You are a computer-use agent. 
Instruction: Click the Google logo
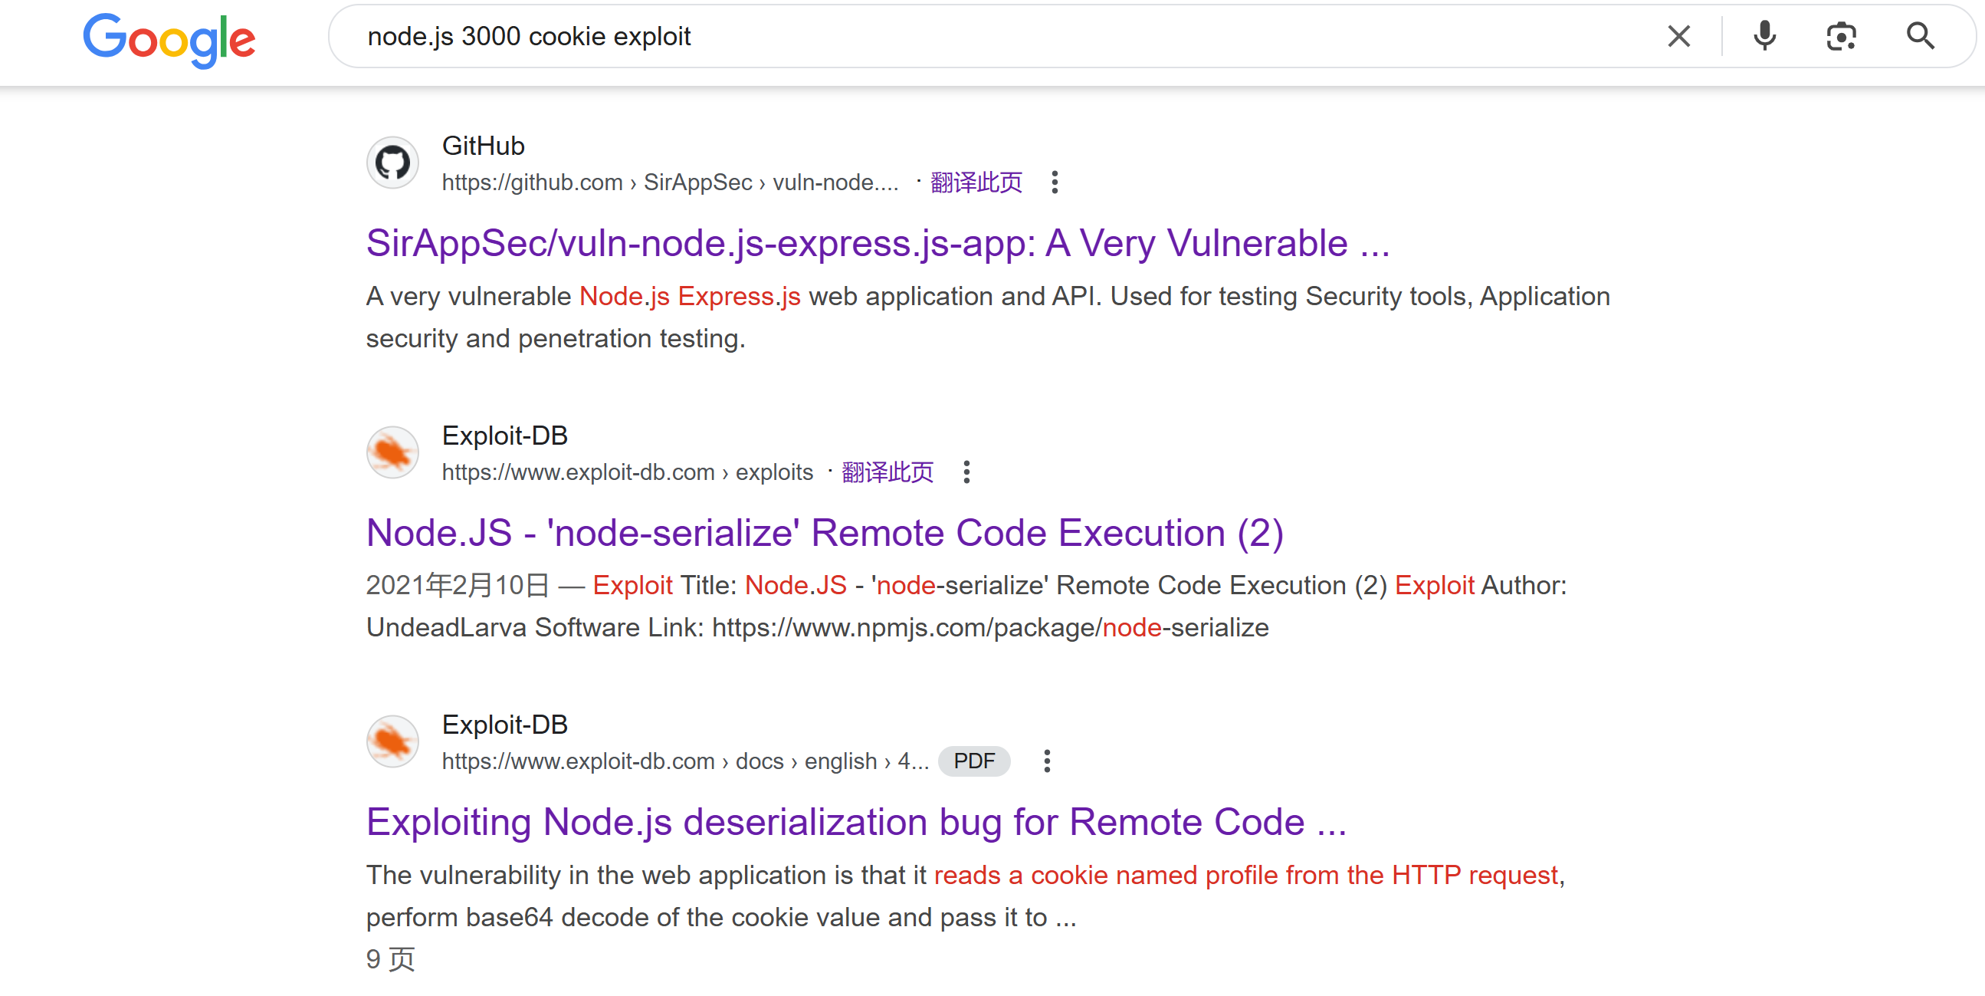[x=169, y=40]
